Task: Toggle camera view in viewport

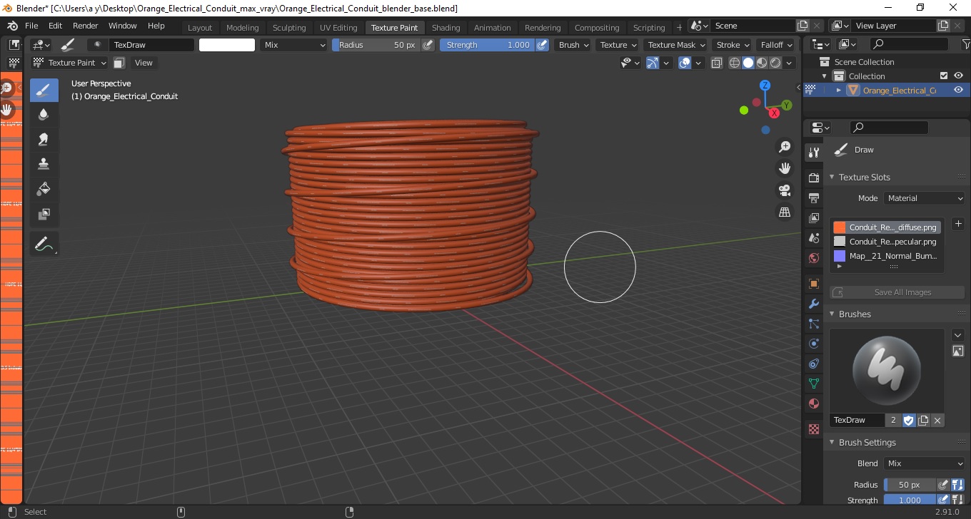Action: pos(785,190)
